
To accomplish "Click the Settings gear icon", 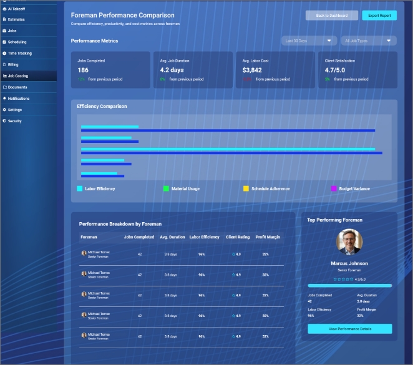I will (x=4, y=110).
